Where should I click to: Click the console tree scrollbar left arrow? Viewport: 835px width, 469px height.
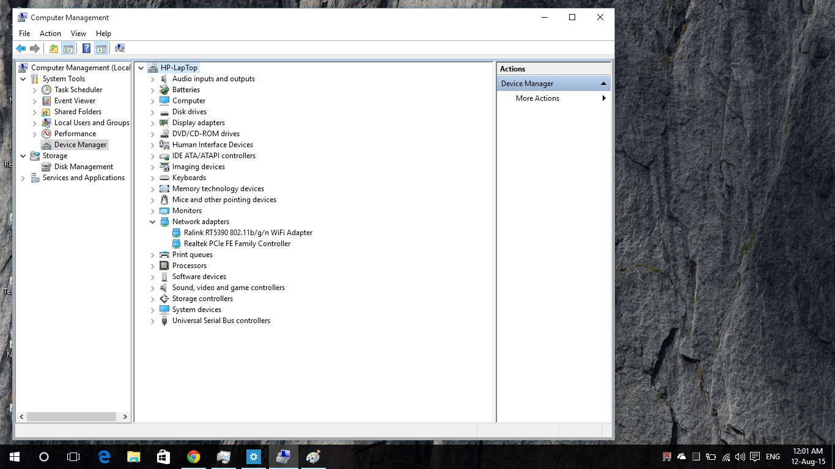click(x=21, y=417)
